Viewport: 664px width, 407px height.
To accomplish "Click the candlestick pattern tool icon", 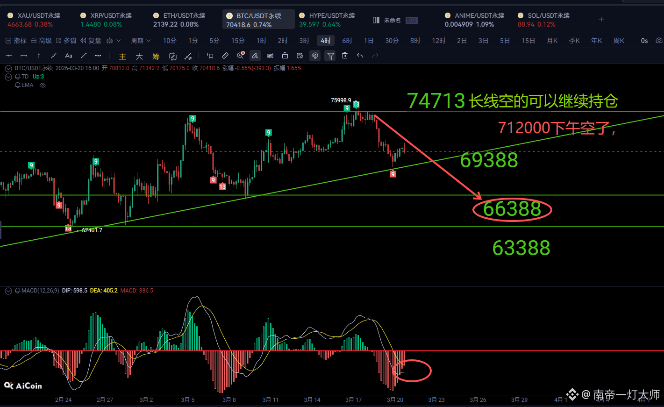I will [270, 56].
